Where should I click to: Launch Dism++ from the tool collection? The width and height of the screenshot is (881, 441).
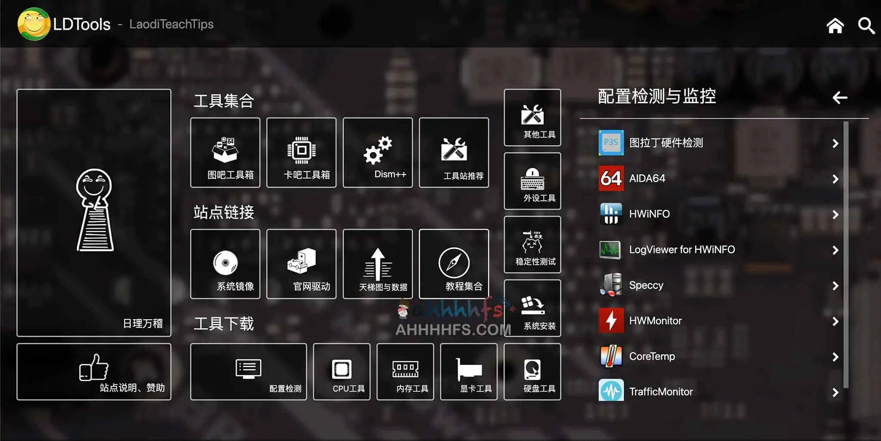point(378,153)
